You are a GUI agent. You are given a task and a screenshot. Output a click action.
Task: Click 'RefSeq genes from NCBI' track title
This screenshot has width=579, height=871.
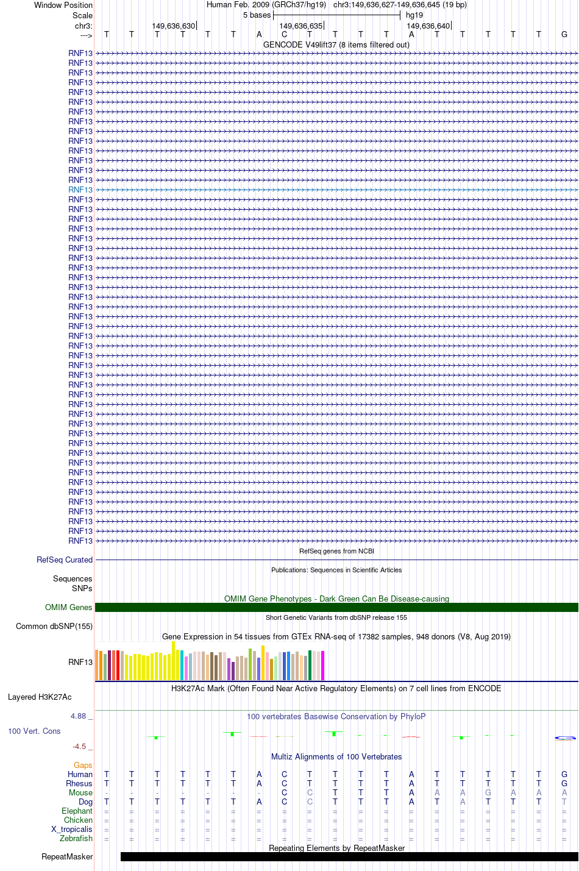(336, 551)
